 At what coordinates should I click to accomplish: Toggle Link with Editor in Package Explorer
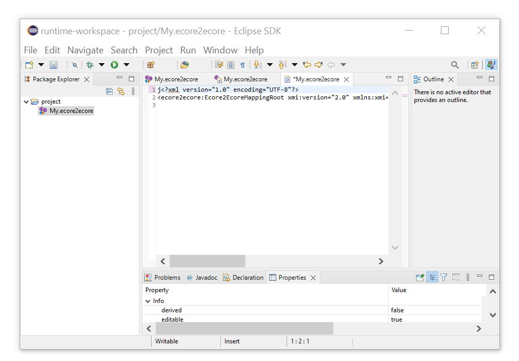[121, 91]
